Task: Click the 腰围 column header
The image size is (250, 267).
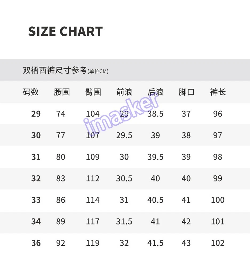Action: click(x=62, y=92)
